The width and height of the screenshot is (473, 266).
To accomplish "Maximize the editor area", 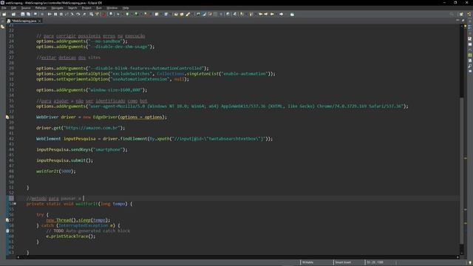I will point(463,20).
